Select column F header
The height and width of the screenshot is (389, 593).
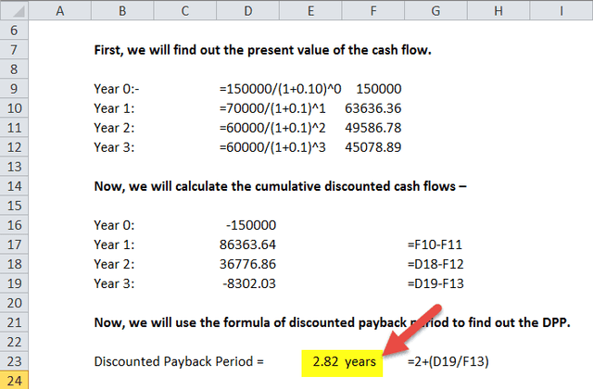pyautogui.click(x=375, y=11)
